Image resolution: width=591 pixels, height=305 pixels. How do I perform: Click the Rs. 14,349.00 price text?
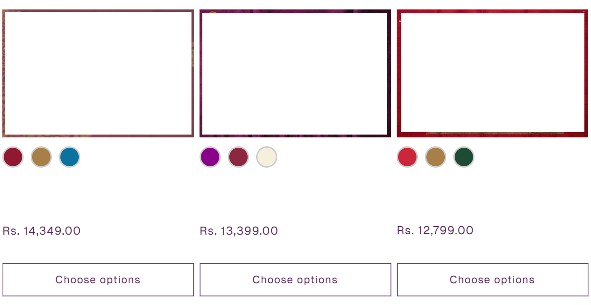[x=42, y=231]
